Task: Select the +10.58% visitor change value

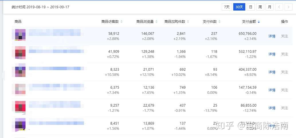Action: click(112, 75)
